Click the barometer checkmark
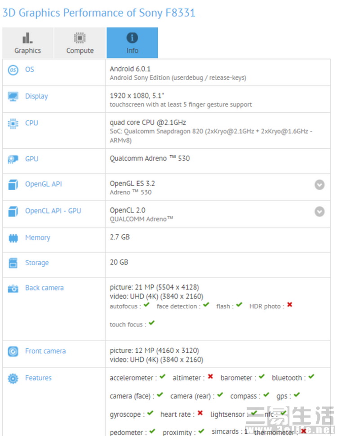 click(x=262, y=377)
